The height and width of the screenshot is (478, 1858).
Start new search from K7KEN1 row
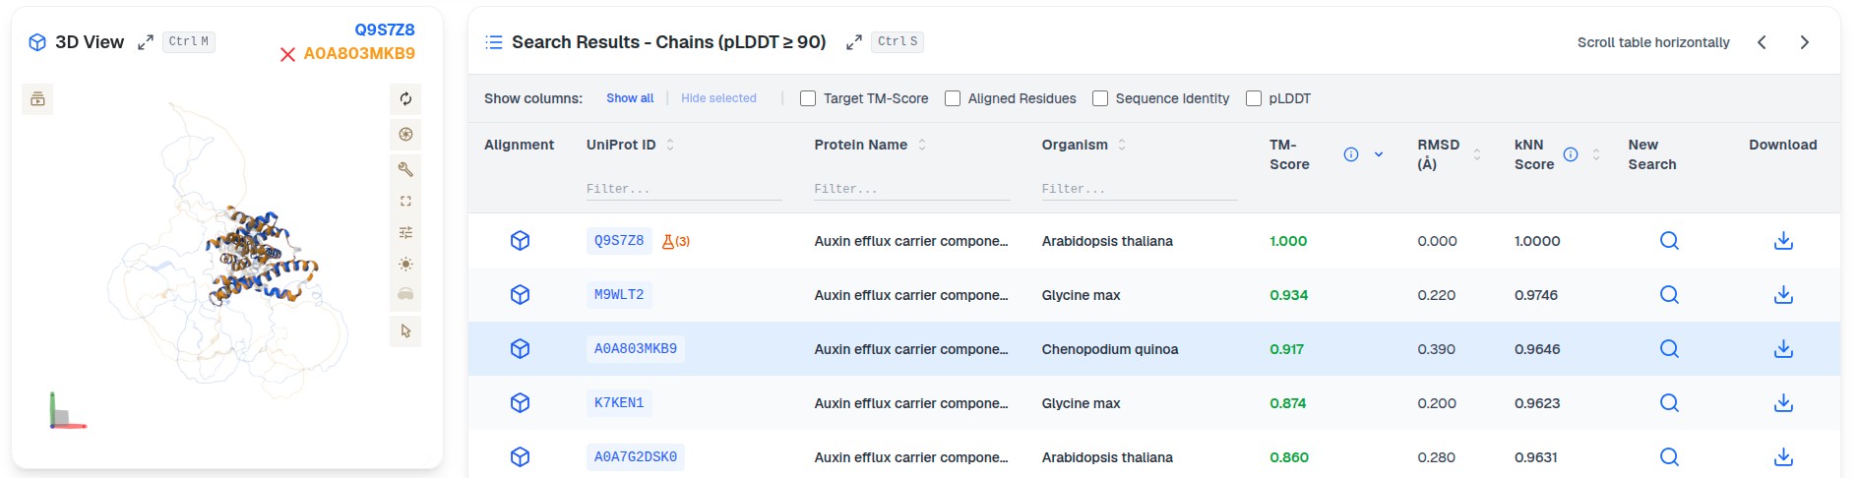click(x=1669, y=403)
